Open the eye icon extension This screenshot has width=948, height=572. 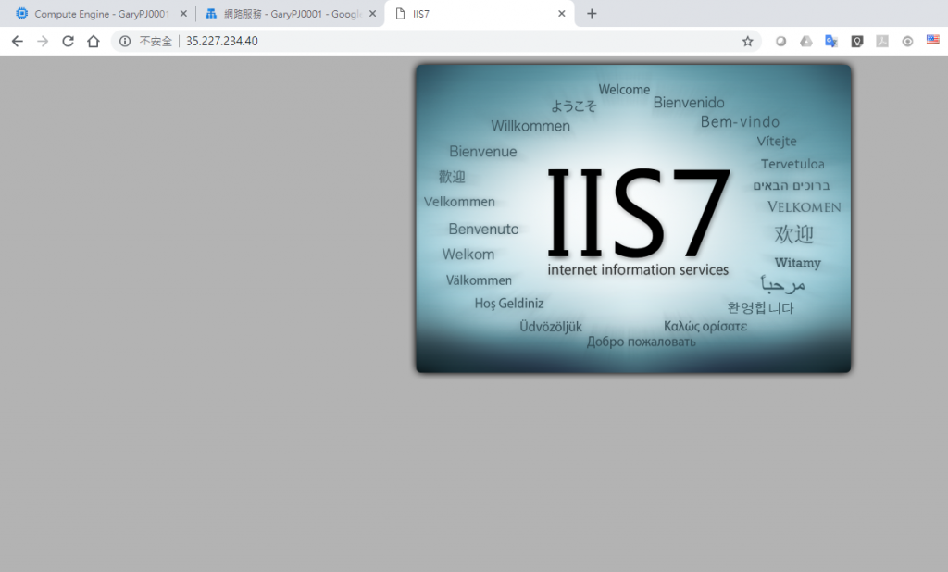pos(907,41)
